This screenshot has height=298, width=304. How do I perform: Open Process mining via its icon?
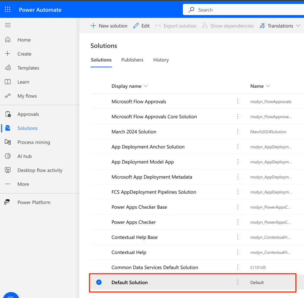(x=8, y=142)
